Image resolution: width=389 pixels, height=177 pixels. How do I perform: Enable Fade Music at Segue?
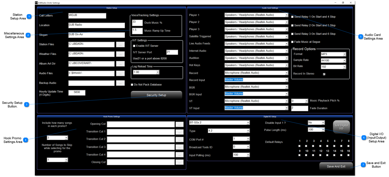(x=292, y=42)
